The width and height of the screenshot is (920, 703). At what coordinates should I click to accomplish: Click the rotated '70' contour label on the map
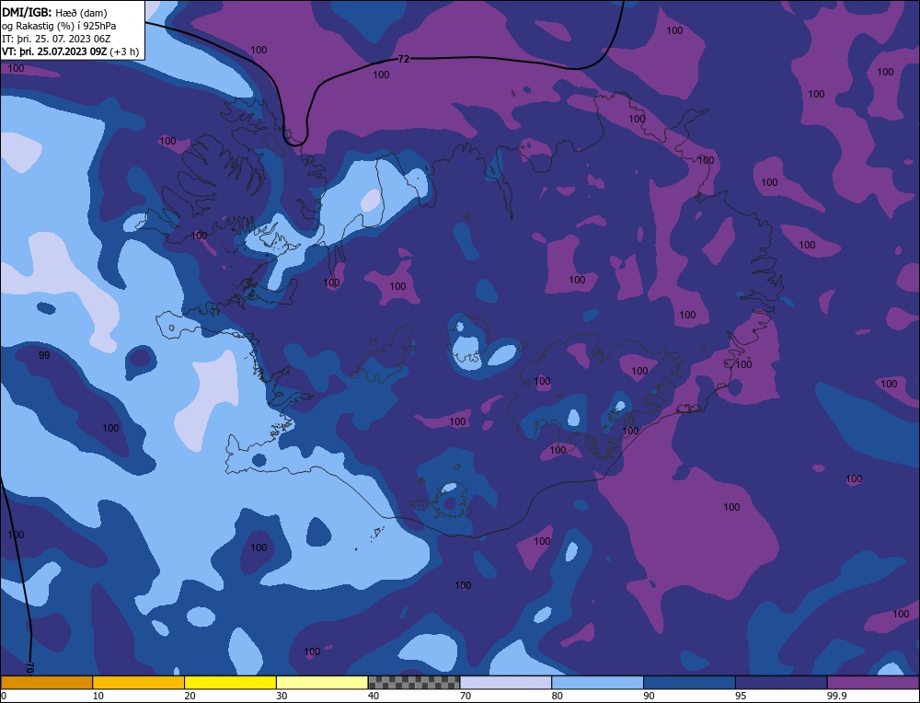tap(30, 667)
